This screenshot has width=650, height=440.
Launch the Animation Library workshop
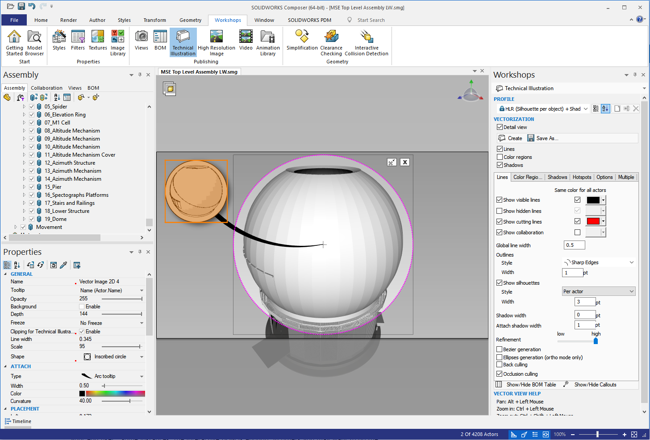(x=268, y=42)
